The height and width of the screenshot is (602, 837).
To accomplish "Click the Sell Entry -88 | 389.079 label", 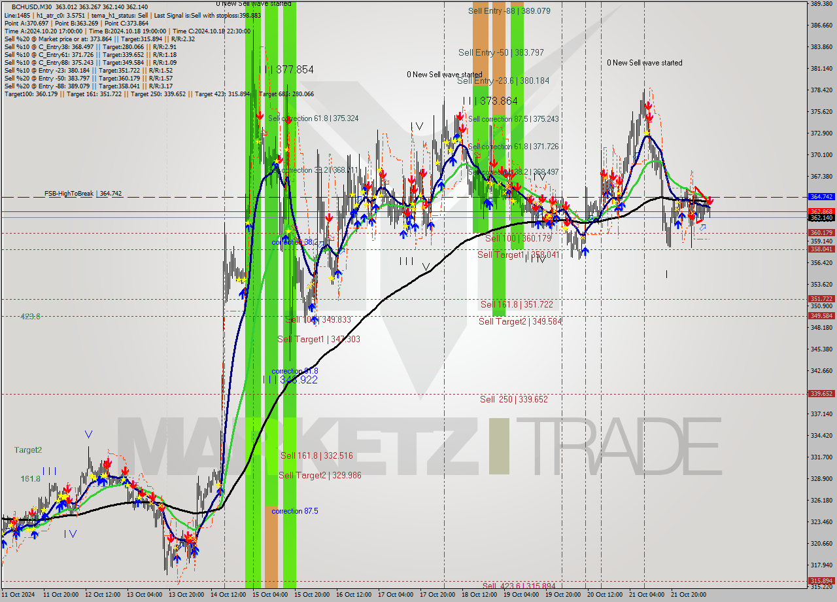I will pos(509,11).
